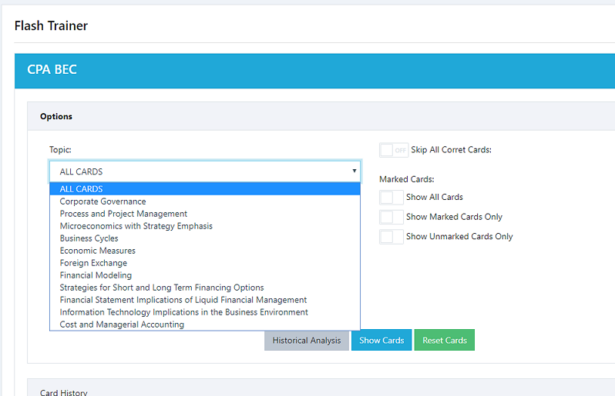
Task: Choose Cost and Managerial Accounting topic
Action: [x=205, y=324]
